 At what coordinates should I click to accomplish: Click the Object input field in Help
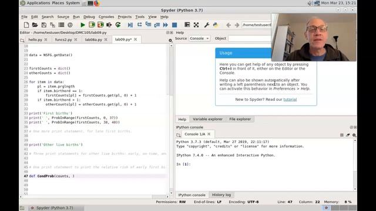pos(249,38)
